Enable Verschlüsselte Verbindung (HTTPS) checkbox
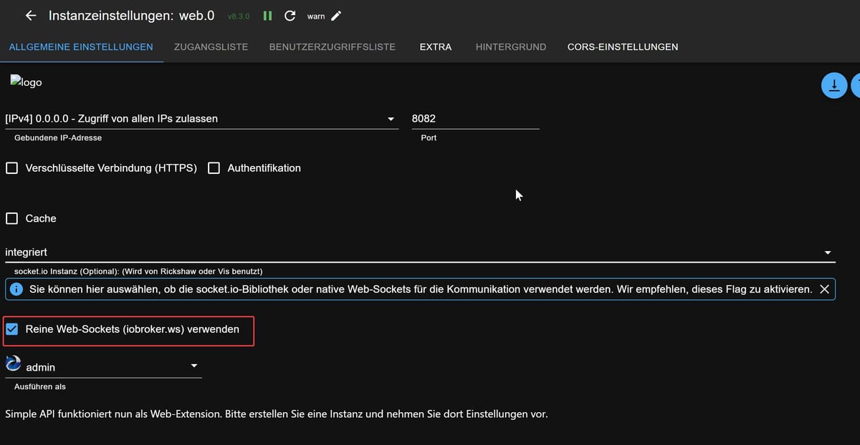Image resolution: width=860 pixels, height=445 pixels. pos(12,168)
